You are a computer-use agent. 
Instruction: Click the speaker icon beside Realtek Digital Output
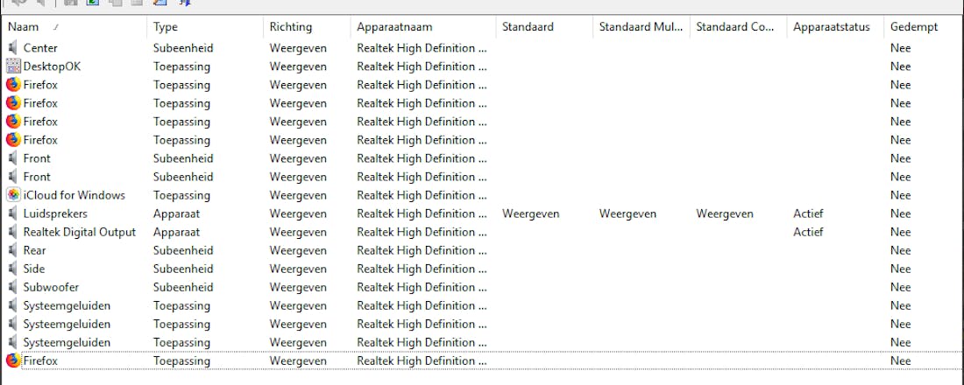click(13, 232)
